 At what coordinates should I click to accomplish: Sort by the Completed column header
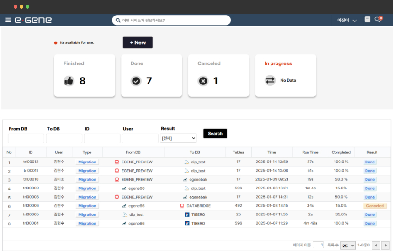pyautogui.click(x=341, y=152)
